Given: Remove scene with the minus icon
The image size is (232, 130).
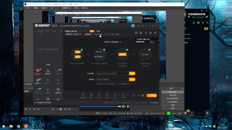Looking at the screenshot, I should 30,109.
